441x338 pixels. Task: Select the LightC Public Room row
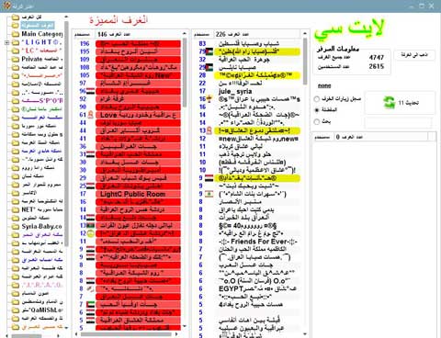[x=138, y=194]
